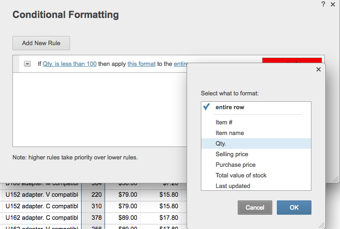
Task: Click the 'entire' row target link
Action: (181, 64)
